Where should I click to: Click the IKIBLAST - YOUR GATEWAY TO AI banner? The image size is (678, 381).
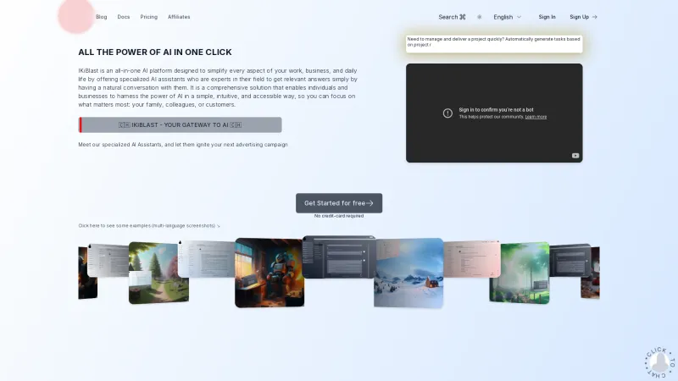pos(180,124)
